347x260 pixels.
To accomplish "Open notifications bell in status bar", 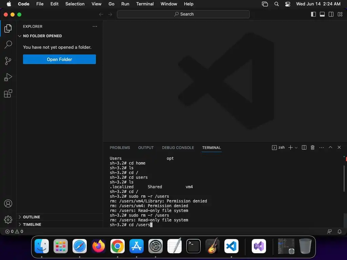I will point(339,232).
